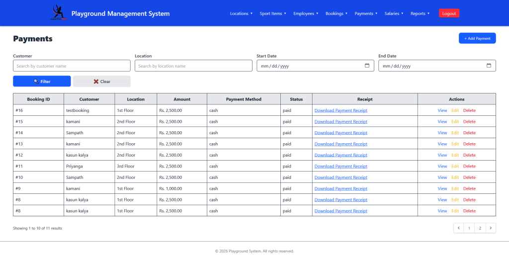Download payment receipt for booking #16
This screenshot has width=509, height=260.
[x=340, y=110]
